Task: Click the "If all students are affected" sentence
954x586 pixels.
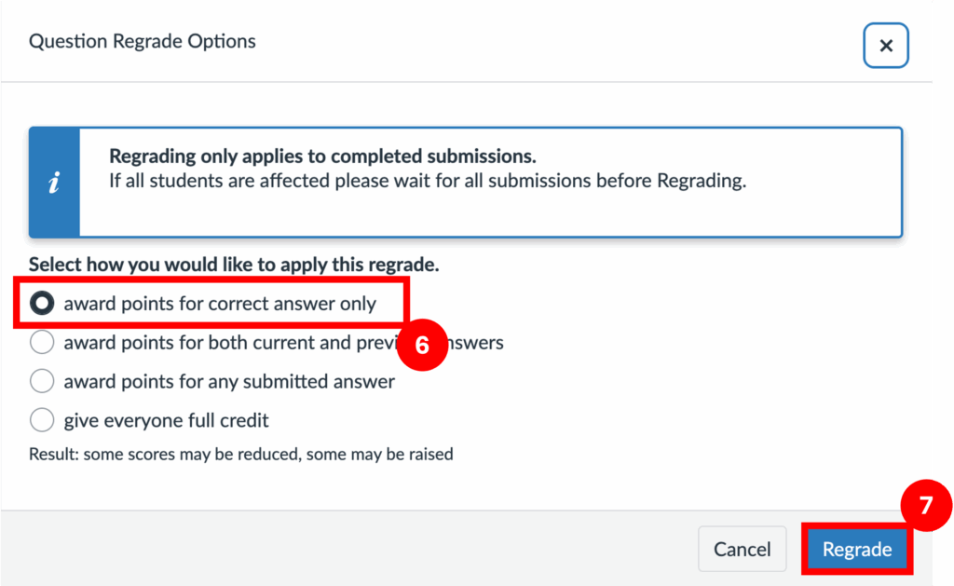Action: [x=428, y=181]
